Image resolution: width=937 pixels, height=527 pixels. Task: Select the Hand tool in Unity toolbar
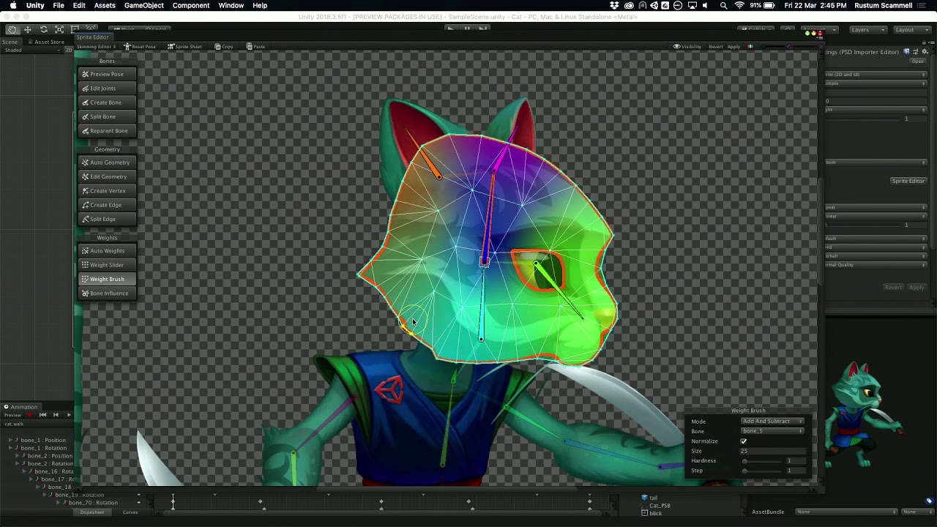pos(12,29)
